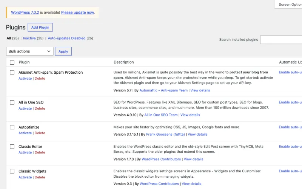View details for Classic Editor plugin

(x=193, y=159)
